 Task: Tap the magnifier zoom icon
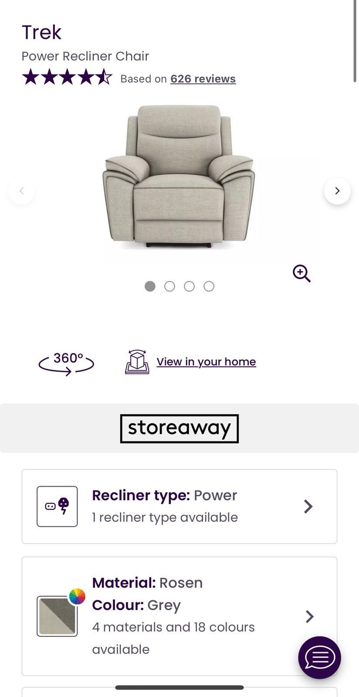301,274
